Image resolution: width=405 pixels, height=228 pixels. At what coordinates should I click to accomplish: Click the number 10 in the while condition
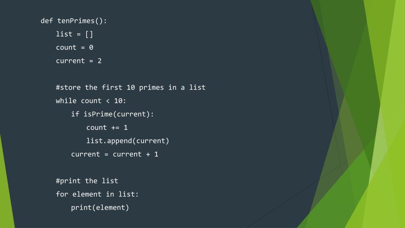(x=118, y=101)
